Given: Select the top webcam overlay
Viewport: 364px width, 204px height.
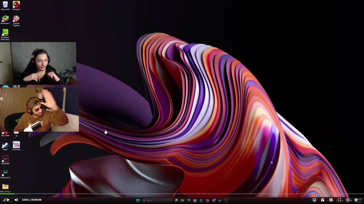Looking at the screenshot, I should tap(38, 63).
